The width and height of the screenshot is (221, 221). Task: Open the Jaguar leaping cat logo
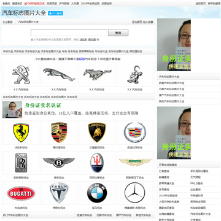[x=59, y=75]
